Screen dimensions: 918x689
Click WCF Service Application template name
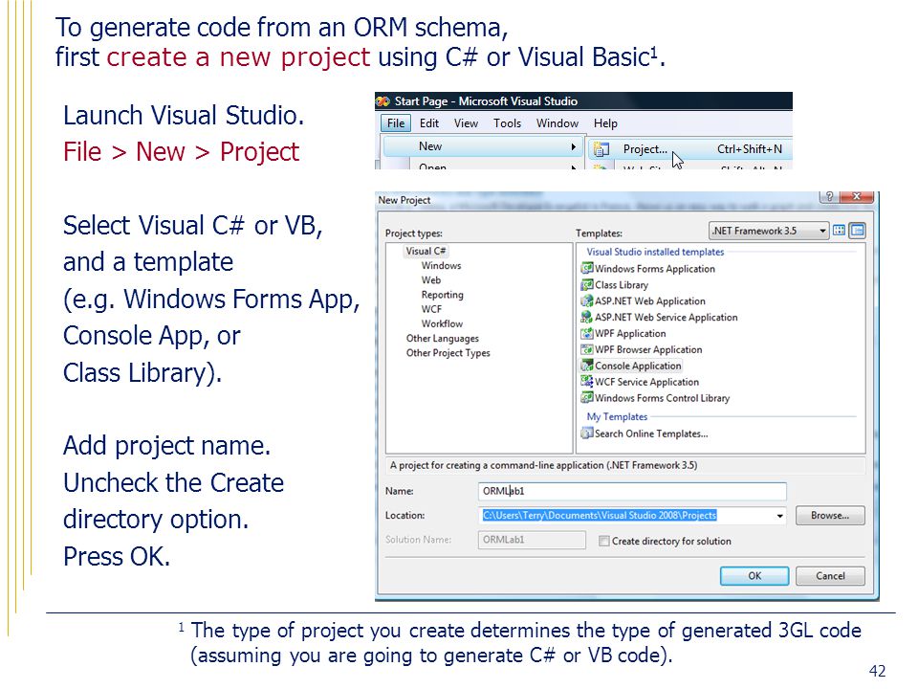647,382
